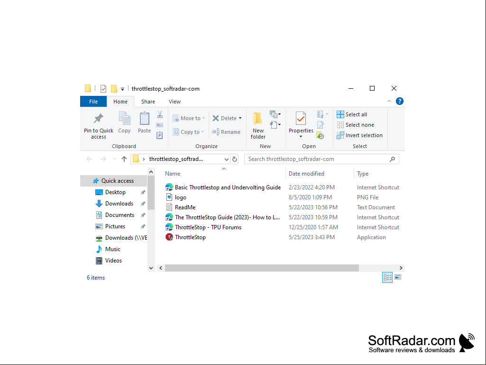The width and height of the screenshot is (486, 365).
Task: Open recent locations dropdown arrow
Action: click(114, 159)
